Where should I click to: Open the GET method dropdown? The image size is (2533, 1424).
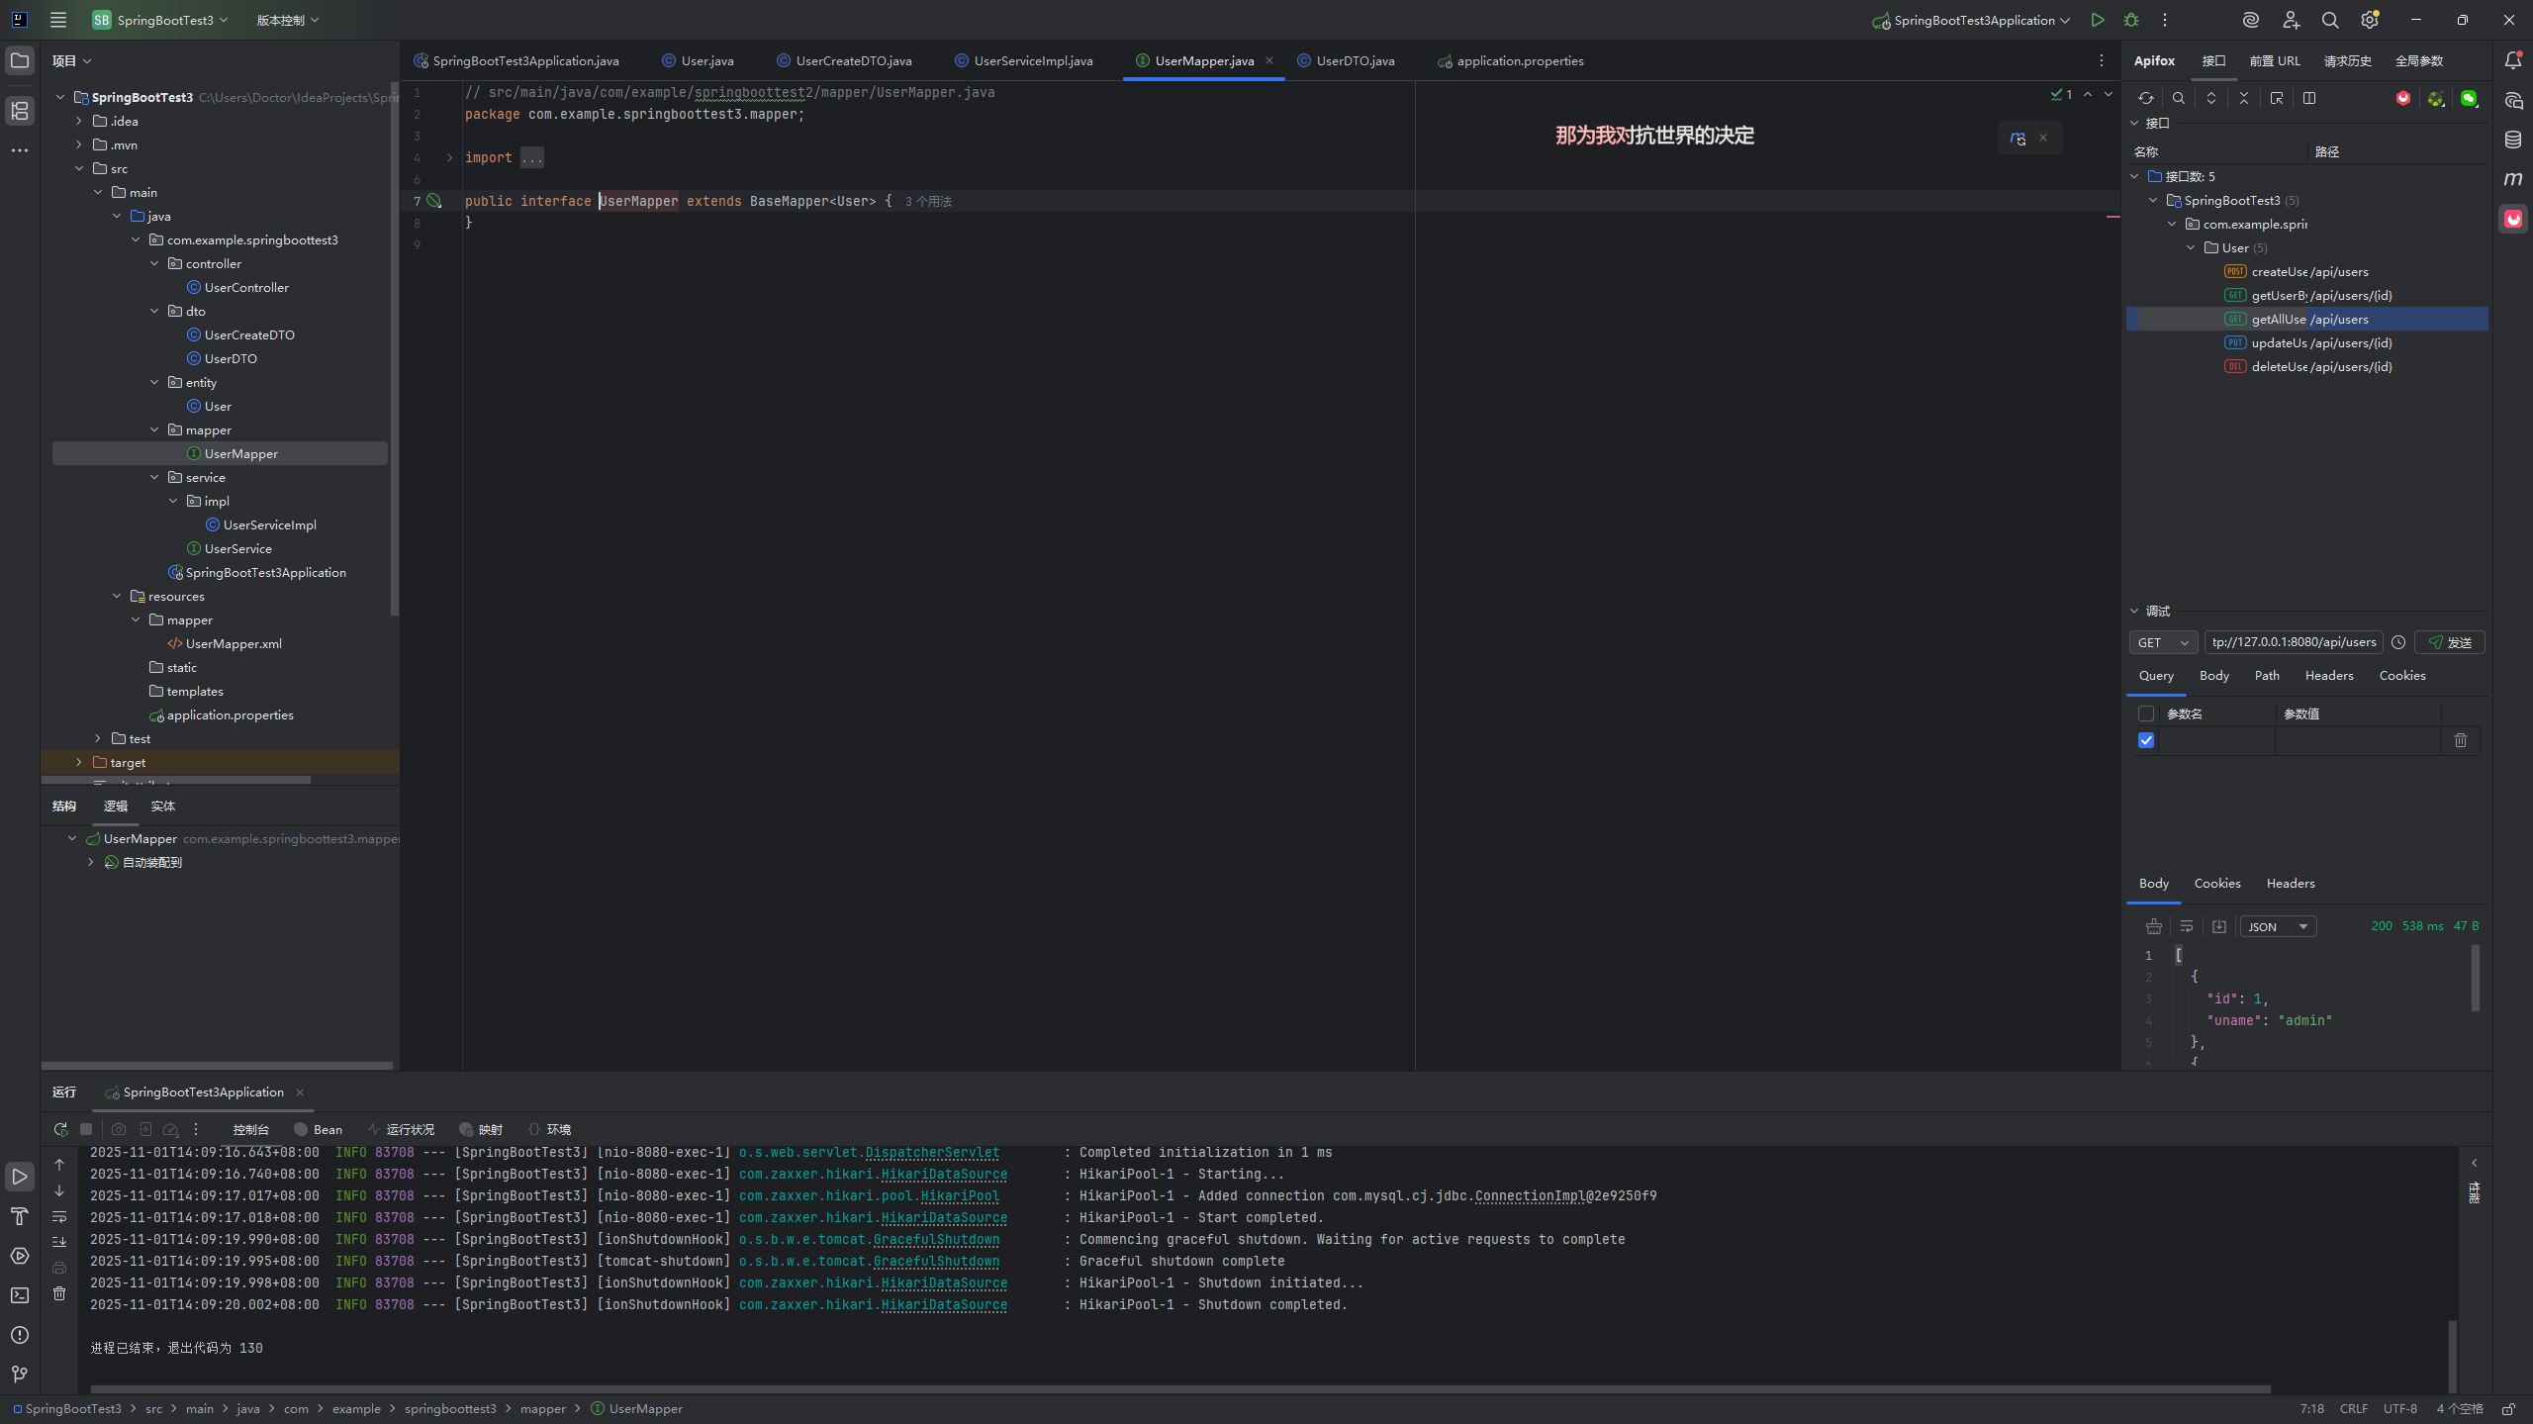[2163, 642]
